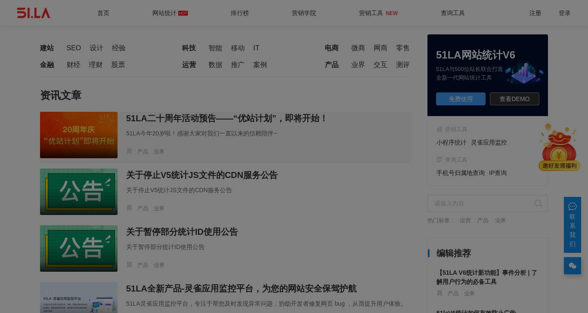Open the 20周年庆 article thumbnail
Screen dimensions: 588x313
tap(79, 135)
